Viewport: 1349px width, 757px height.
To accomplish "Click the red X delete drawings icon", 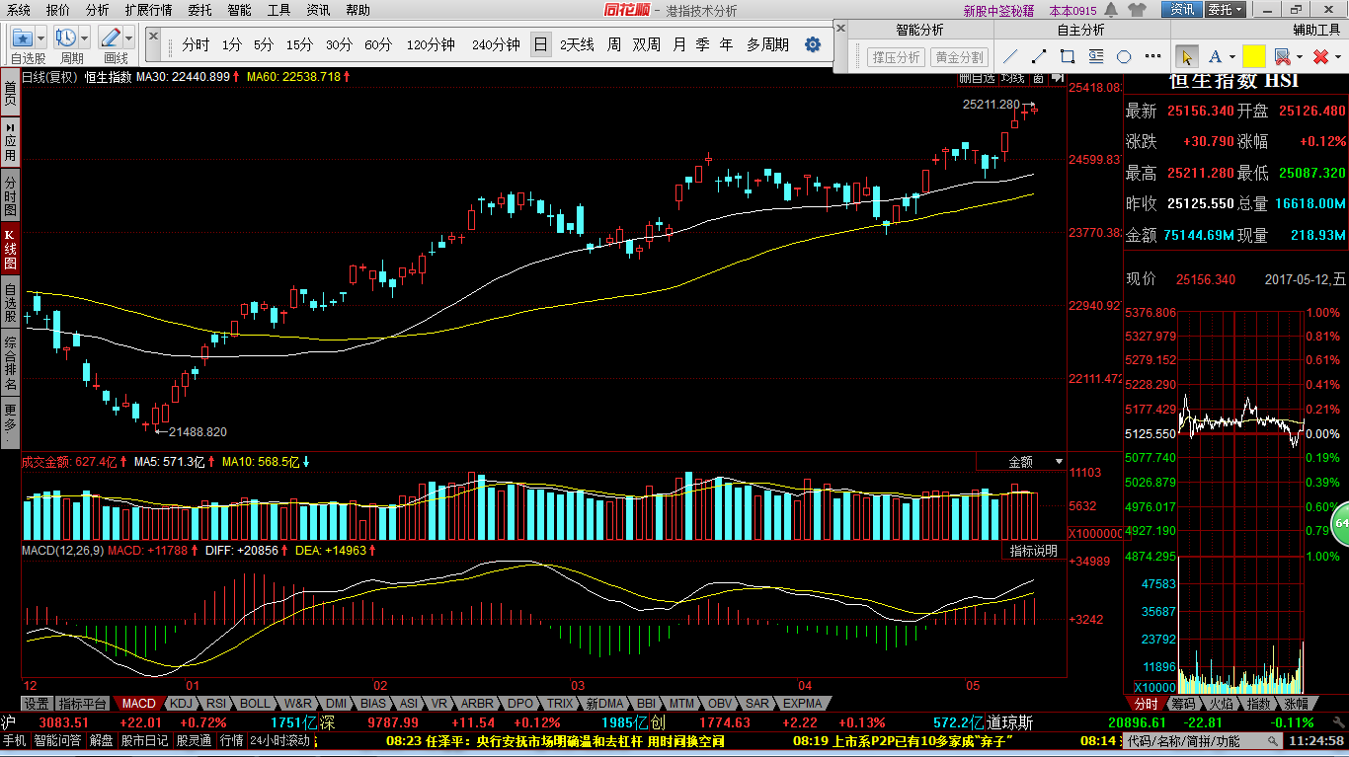I will (x=1320, y=56).
